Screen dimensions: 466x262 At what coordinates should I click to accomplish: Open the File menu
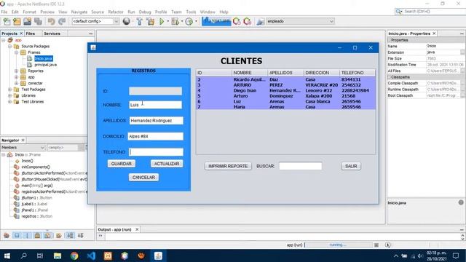(x=4, y=12)
